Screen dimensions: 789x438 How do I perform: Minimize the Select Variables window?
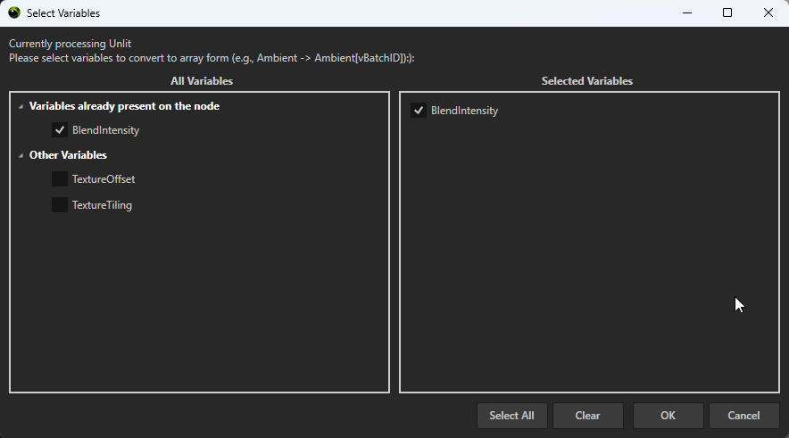click(x=687, y=13)
